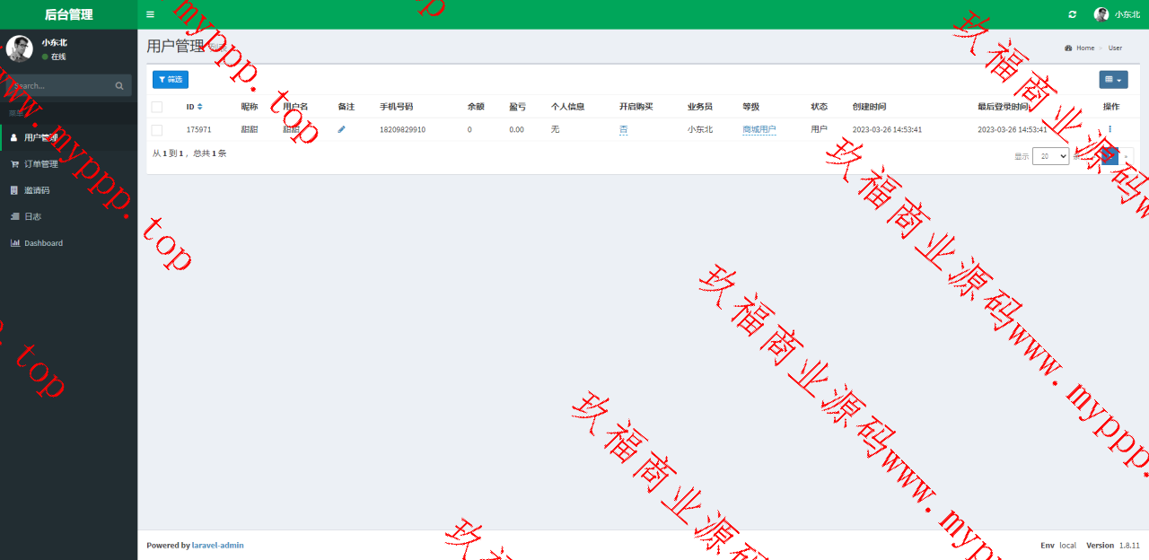The width and height of the screenshot is (1149, 560).
Task: Sort table by ID column
Action: [200, 107]
